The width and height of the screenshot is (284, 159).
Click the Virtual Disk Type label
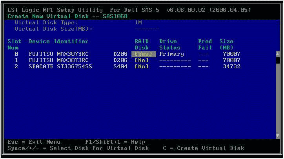click(x=46, y=23)
